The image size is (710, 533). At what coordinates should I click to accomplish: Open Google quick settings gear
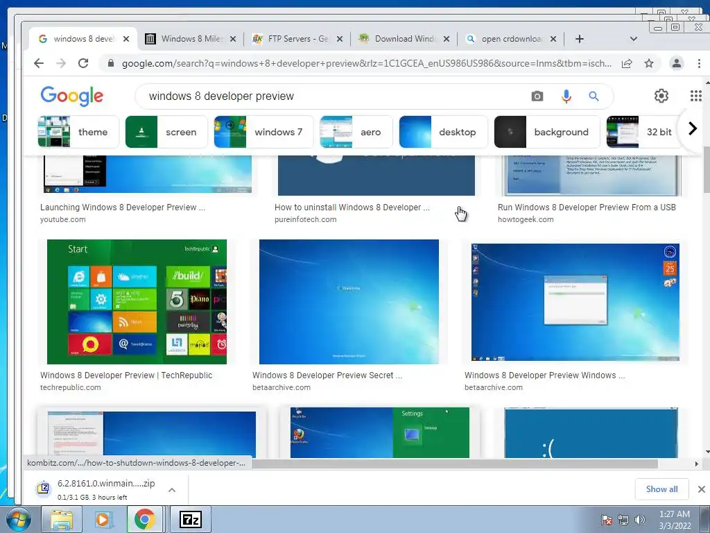(661, 96)
